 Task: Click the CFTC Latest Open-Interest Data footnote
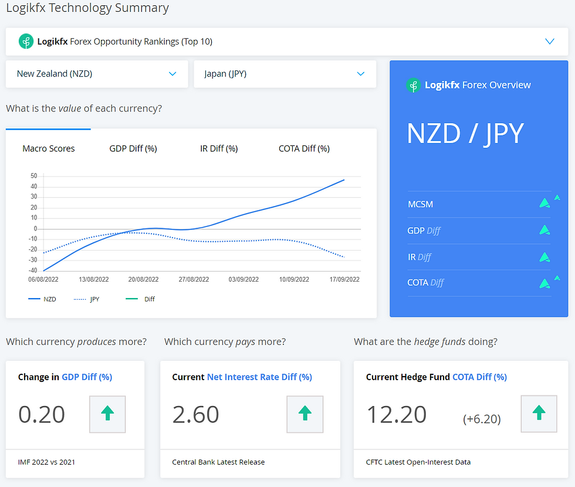point(418,462)
